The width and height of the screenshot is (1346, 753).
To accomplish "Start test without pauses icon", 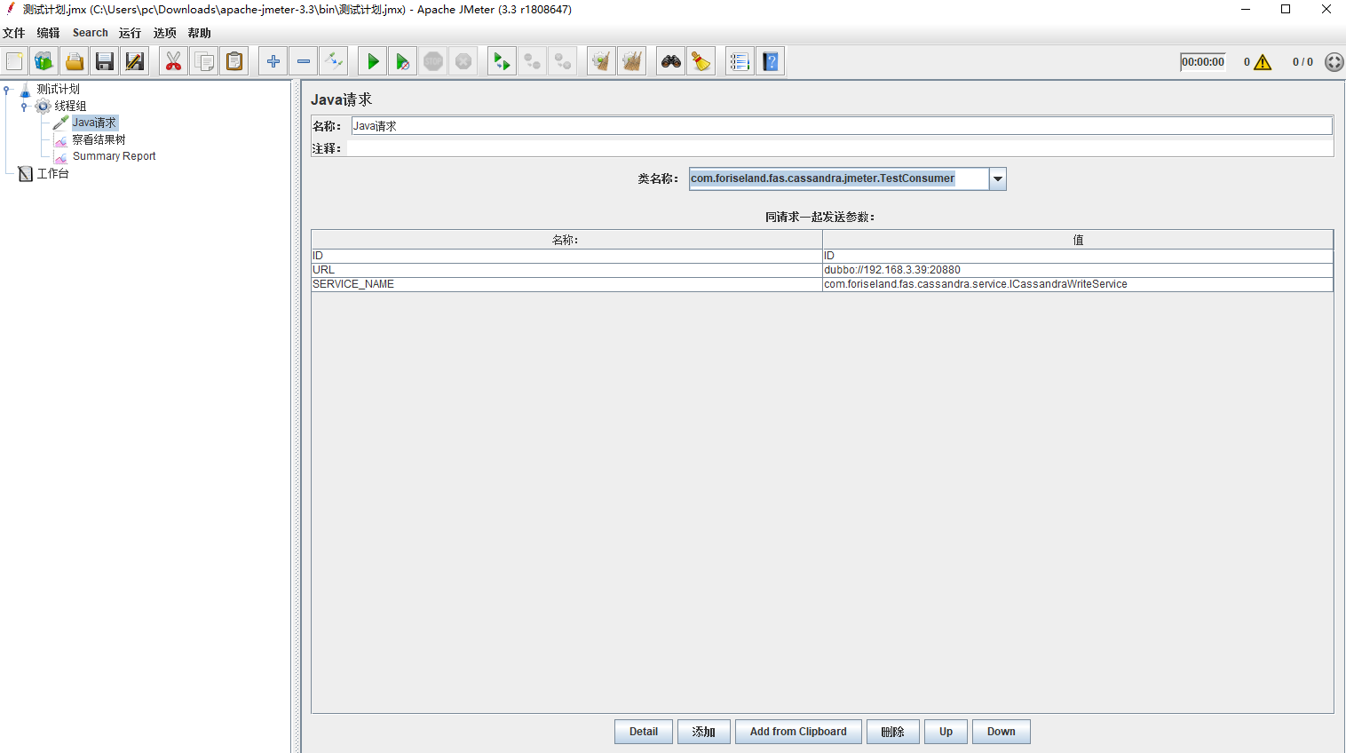I will click(403, 61).
